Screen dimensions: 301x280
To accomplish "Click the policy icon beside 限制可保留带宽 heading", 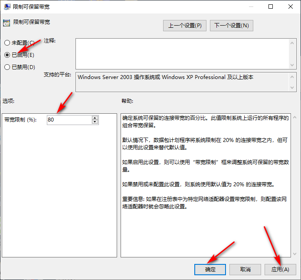I will (7, 23).
